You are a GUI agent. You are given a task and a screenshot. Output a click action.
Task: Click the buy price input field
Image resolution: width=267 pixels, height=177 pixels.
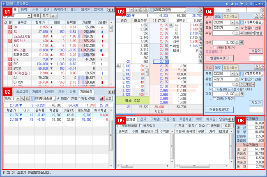[224, 42]
